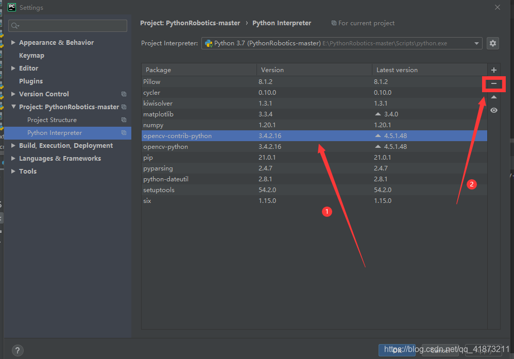Image resolution: width=514 pixels, height=359 pixels.
Task: Select the setuptools package row
Action: [314, 190]
